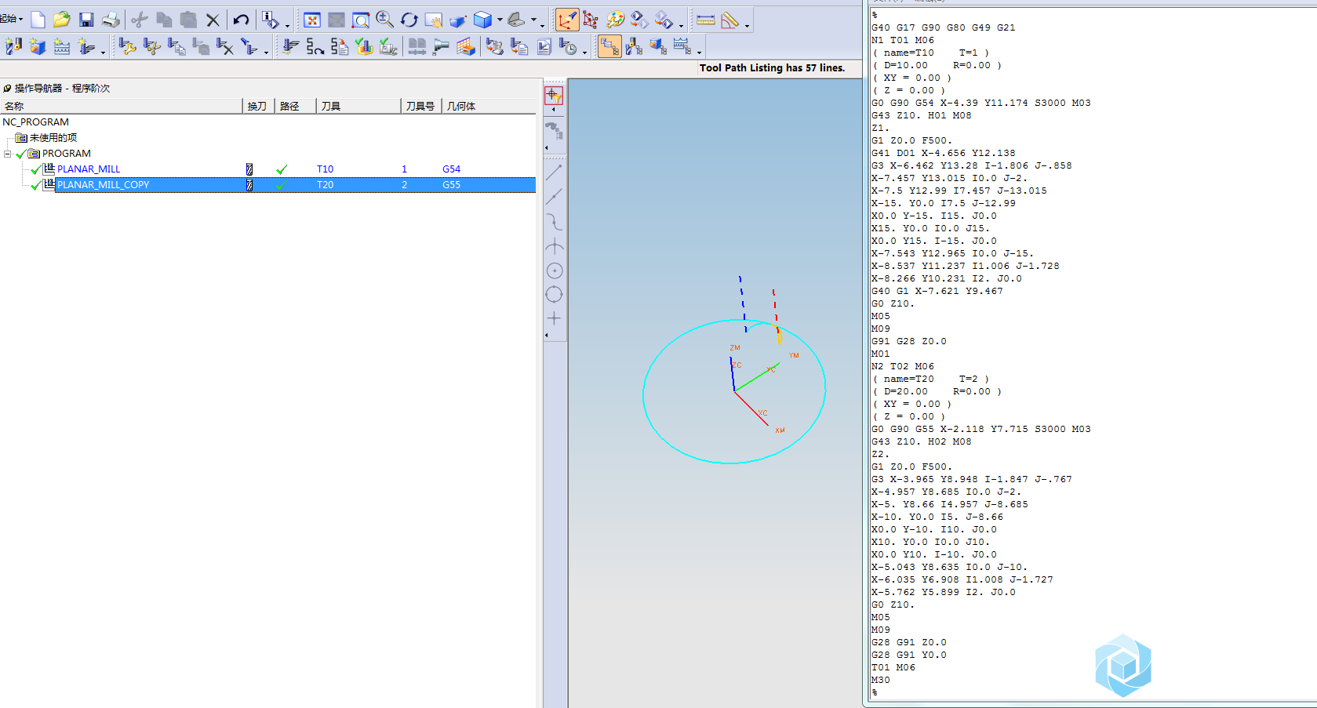Screen dimensions: 1317x708
Task: Click the G54 geometry cell
Action: pyautogui.click(x=451, y=169)
